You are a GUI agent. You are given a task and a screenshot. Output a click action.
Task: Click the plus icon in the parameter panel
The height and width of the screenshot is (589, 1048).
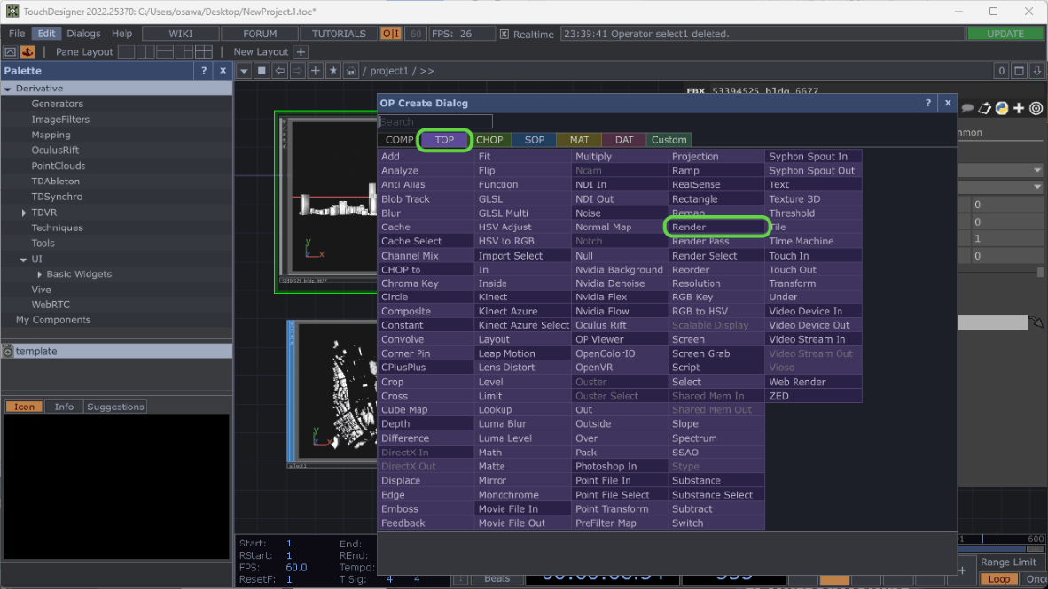pos(1019,108)
